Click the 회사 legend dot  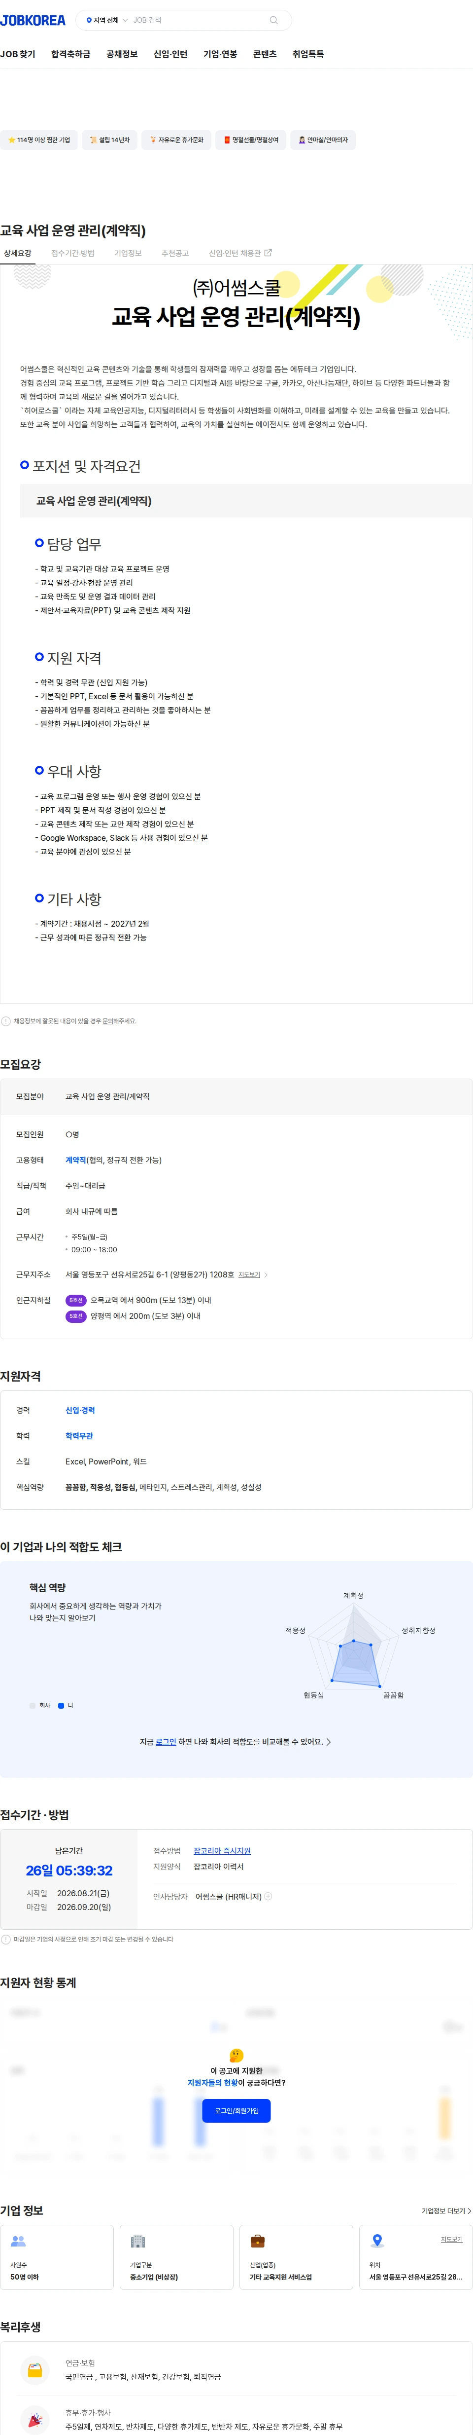[32, 1705]
